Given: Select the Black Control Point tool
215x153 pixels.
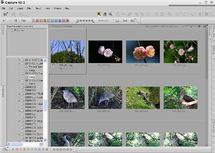Looking at the screenshot, I should point(137,14).
